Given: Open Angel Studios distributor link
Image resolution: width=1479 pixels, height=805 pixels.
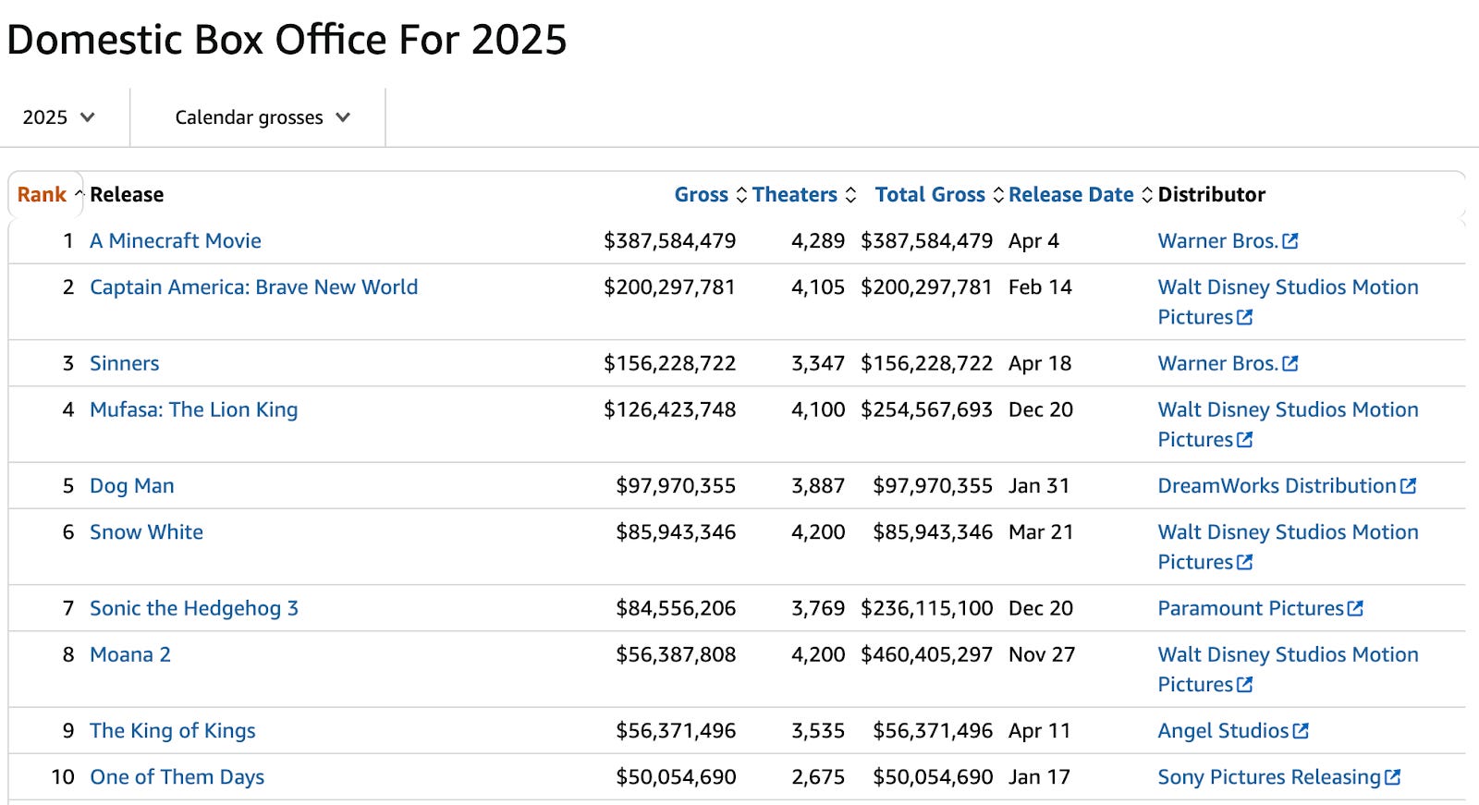Looking at the screenshot, I should [x=1233, y=730].
